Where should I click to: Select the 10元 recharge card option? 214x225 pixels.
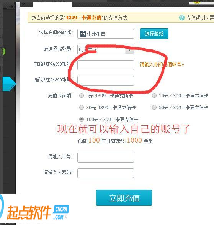click(154, 95)
